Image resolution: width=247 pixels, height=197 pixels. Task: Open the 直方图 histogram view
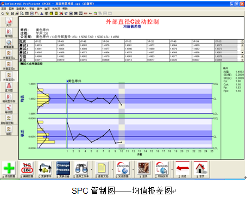tap(9, 87)
